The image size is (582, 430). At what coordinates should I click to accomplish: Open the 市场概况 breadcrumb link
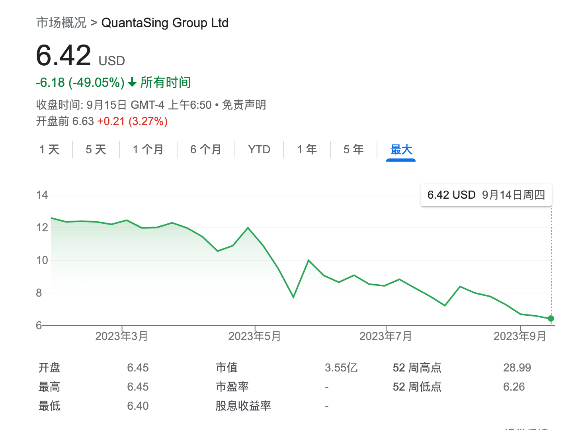(x=61, y=23)
